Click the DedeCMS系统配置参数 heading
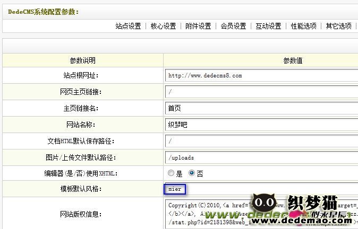Screen dimensions: 358x229 [44, 12]
